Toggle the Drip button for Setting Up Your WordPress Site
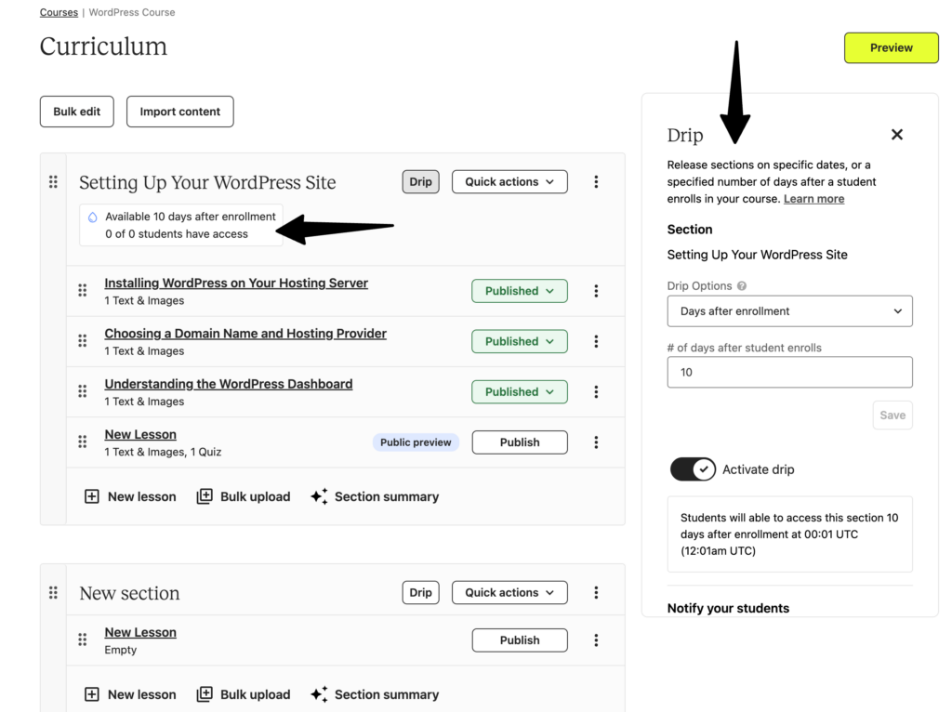The image size is (952, 712). pyautogui.click(x=421, y=182)
